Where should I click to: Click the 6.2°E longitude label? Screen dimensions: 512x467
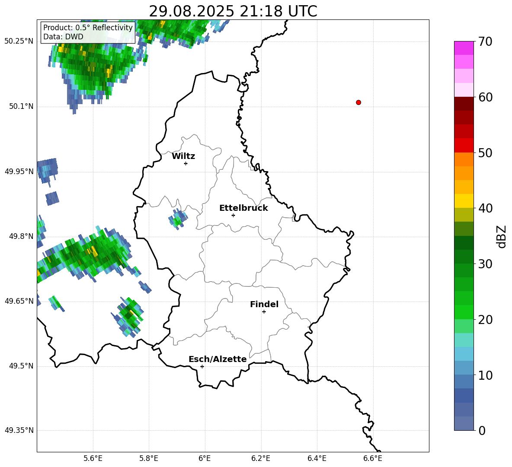261,458
